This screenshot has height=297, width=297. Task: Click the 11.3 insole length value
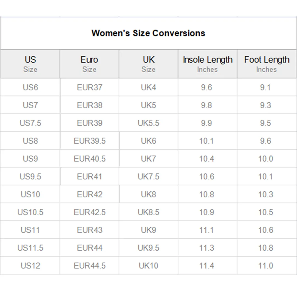pos(207,248)
